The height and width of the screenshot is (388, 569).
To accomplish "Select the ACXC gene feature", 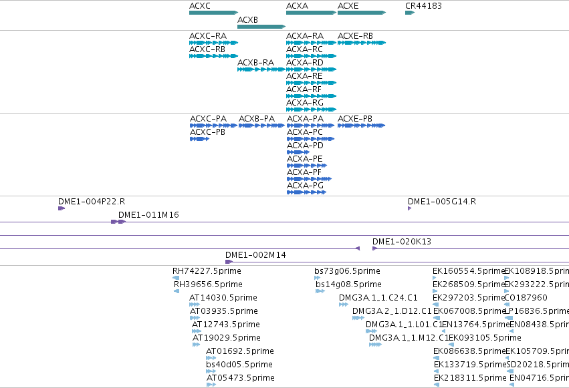I will 213,13.
